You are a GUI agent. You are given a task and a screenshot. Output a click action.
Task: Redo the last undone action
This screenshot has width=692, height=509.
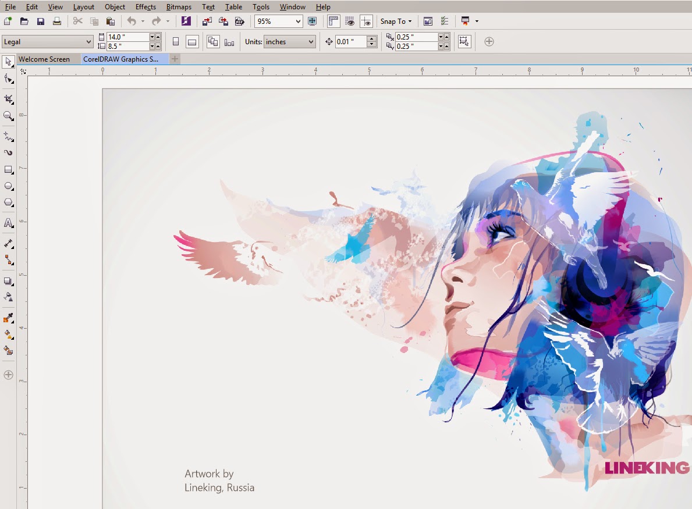156,21
